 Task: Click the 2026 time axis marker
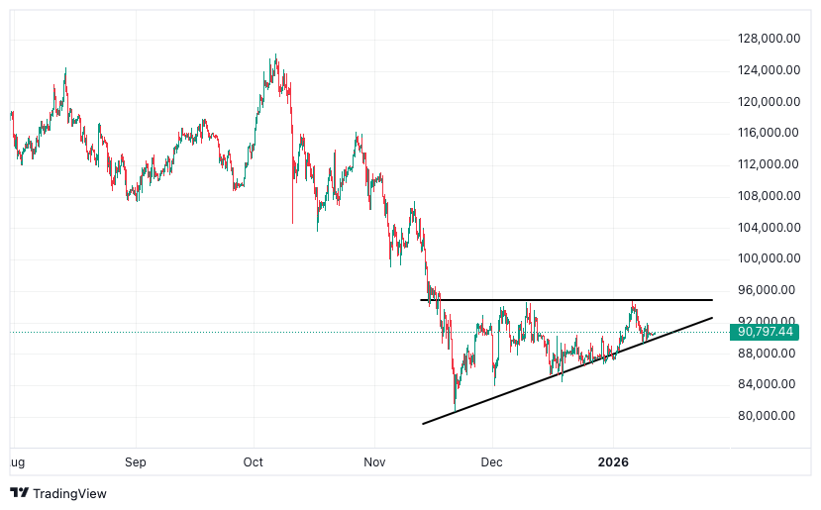pyautogui.click(x=613, y=462)
